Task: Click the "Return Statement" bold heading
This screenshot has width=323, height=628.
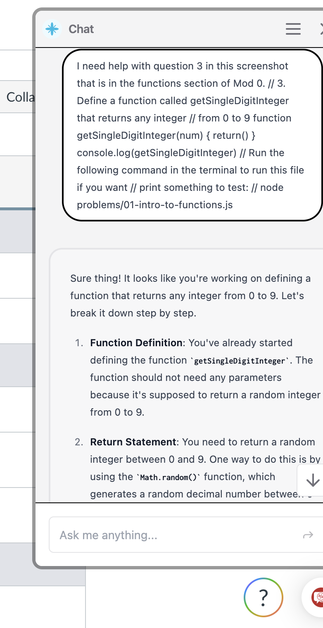Action: (x=133, y=442)
